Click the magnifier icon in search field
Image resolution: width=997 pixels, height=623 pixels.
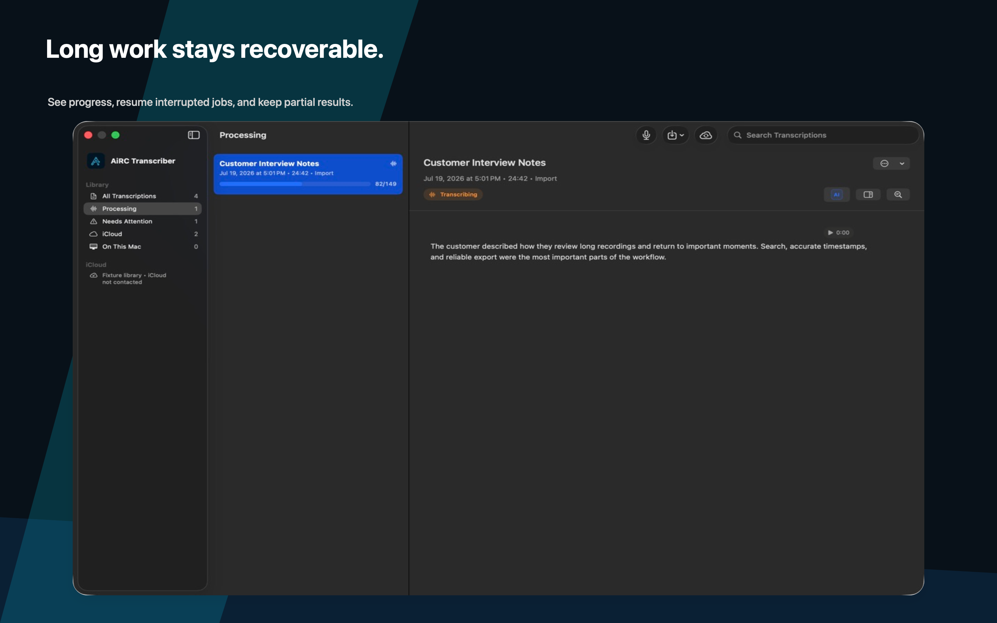click(737, 135)
